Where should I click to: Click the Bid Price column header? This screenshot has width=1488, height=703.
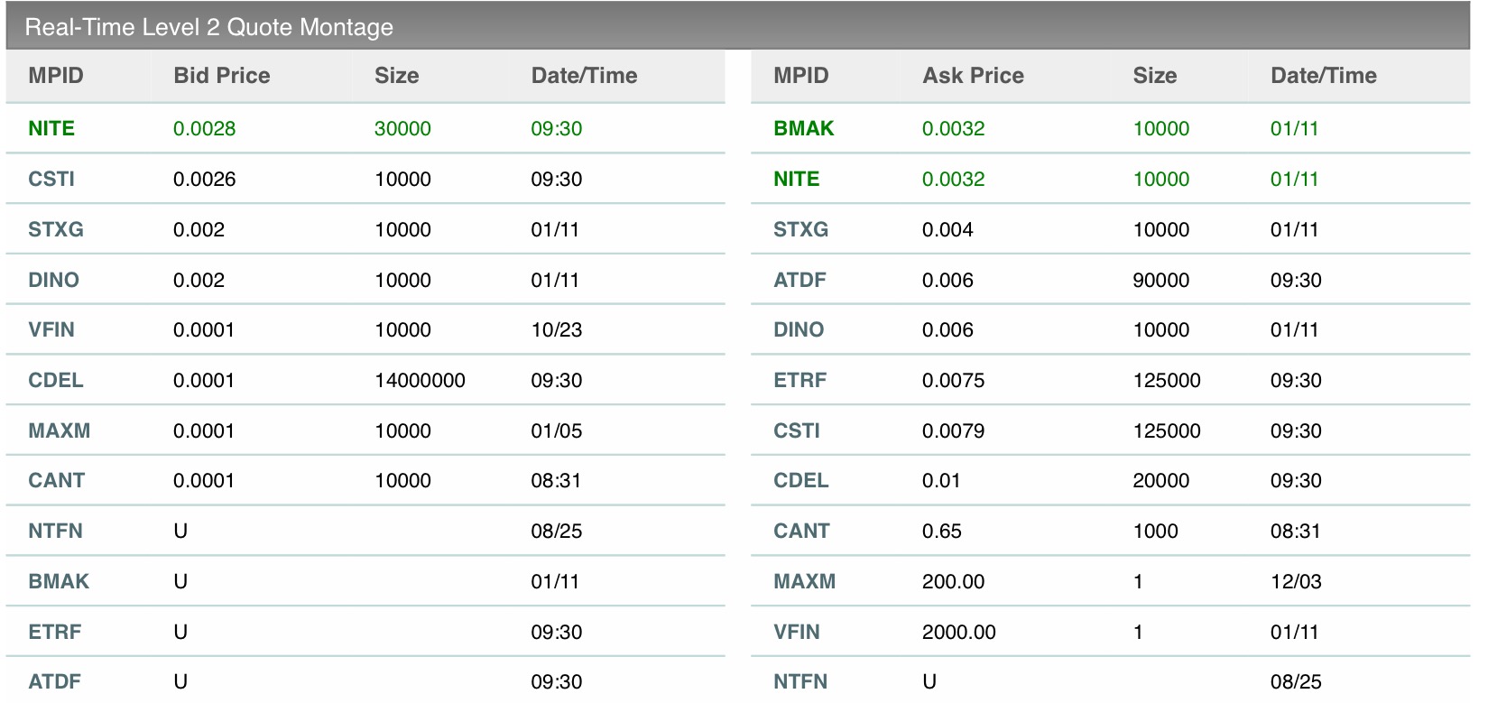[221, 76]
